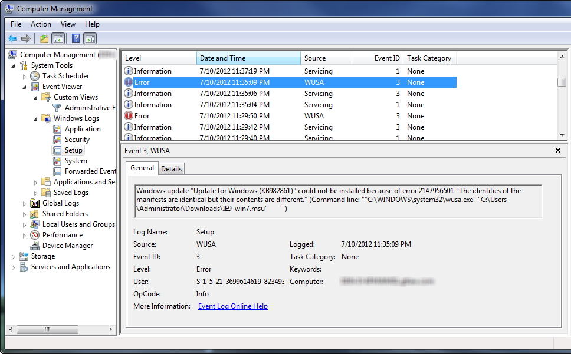Open the Action menu
The width and height of the screenshot is (571, 354).
pos(41,24)
